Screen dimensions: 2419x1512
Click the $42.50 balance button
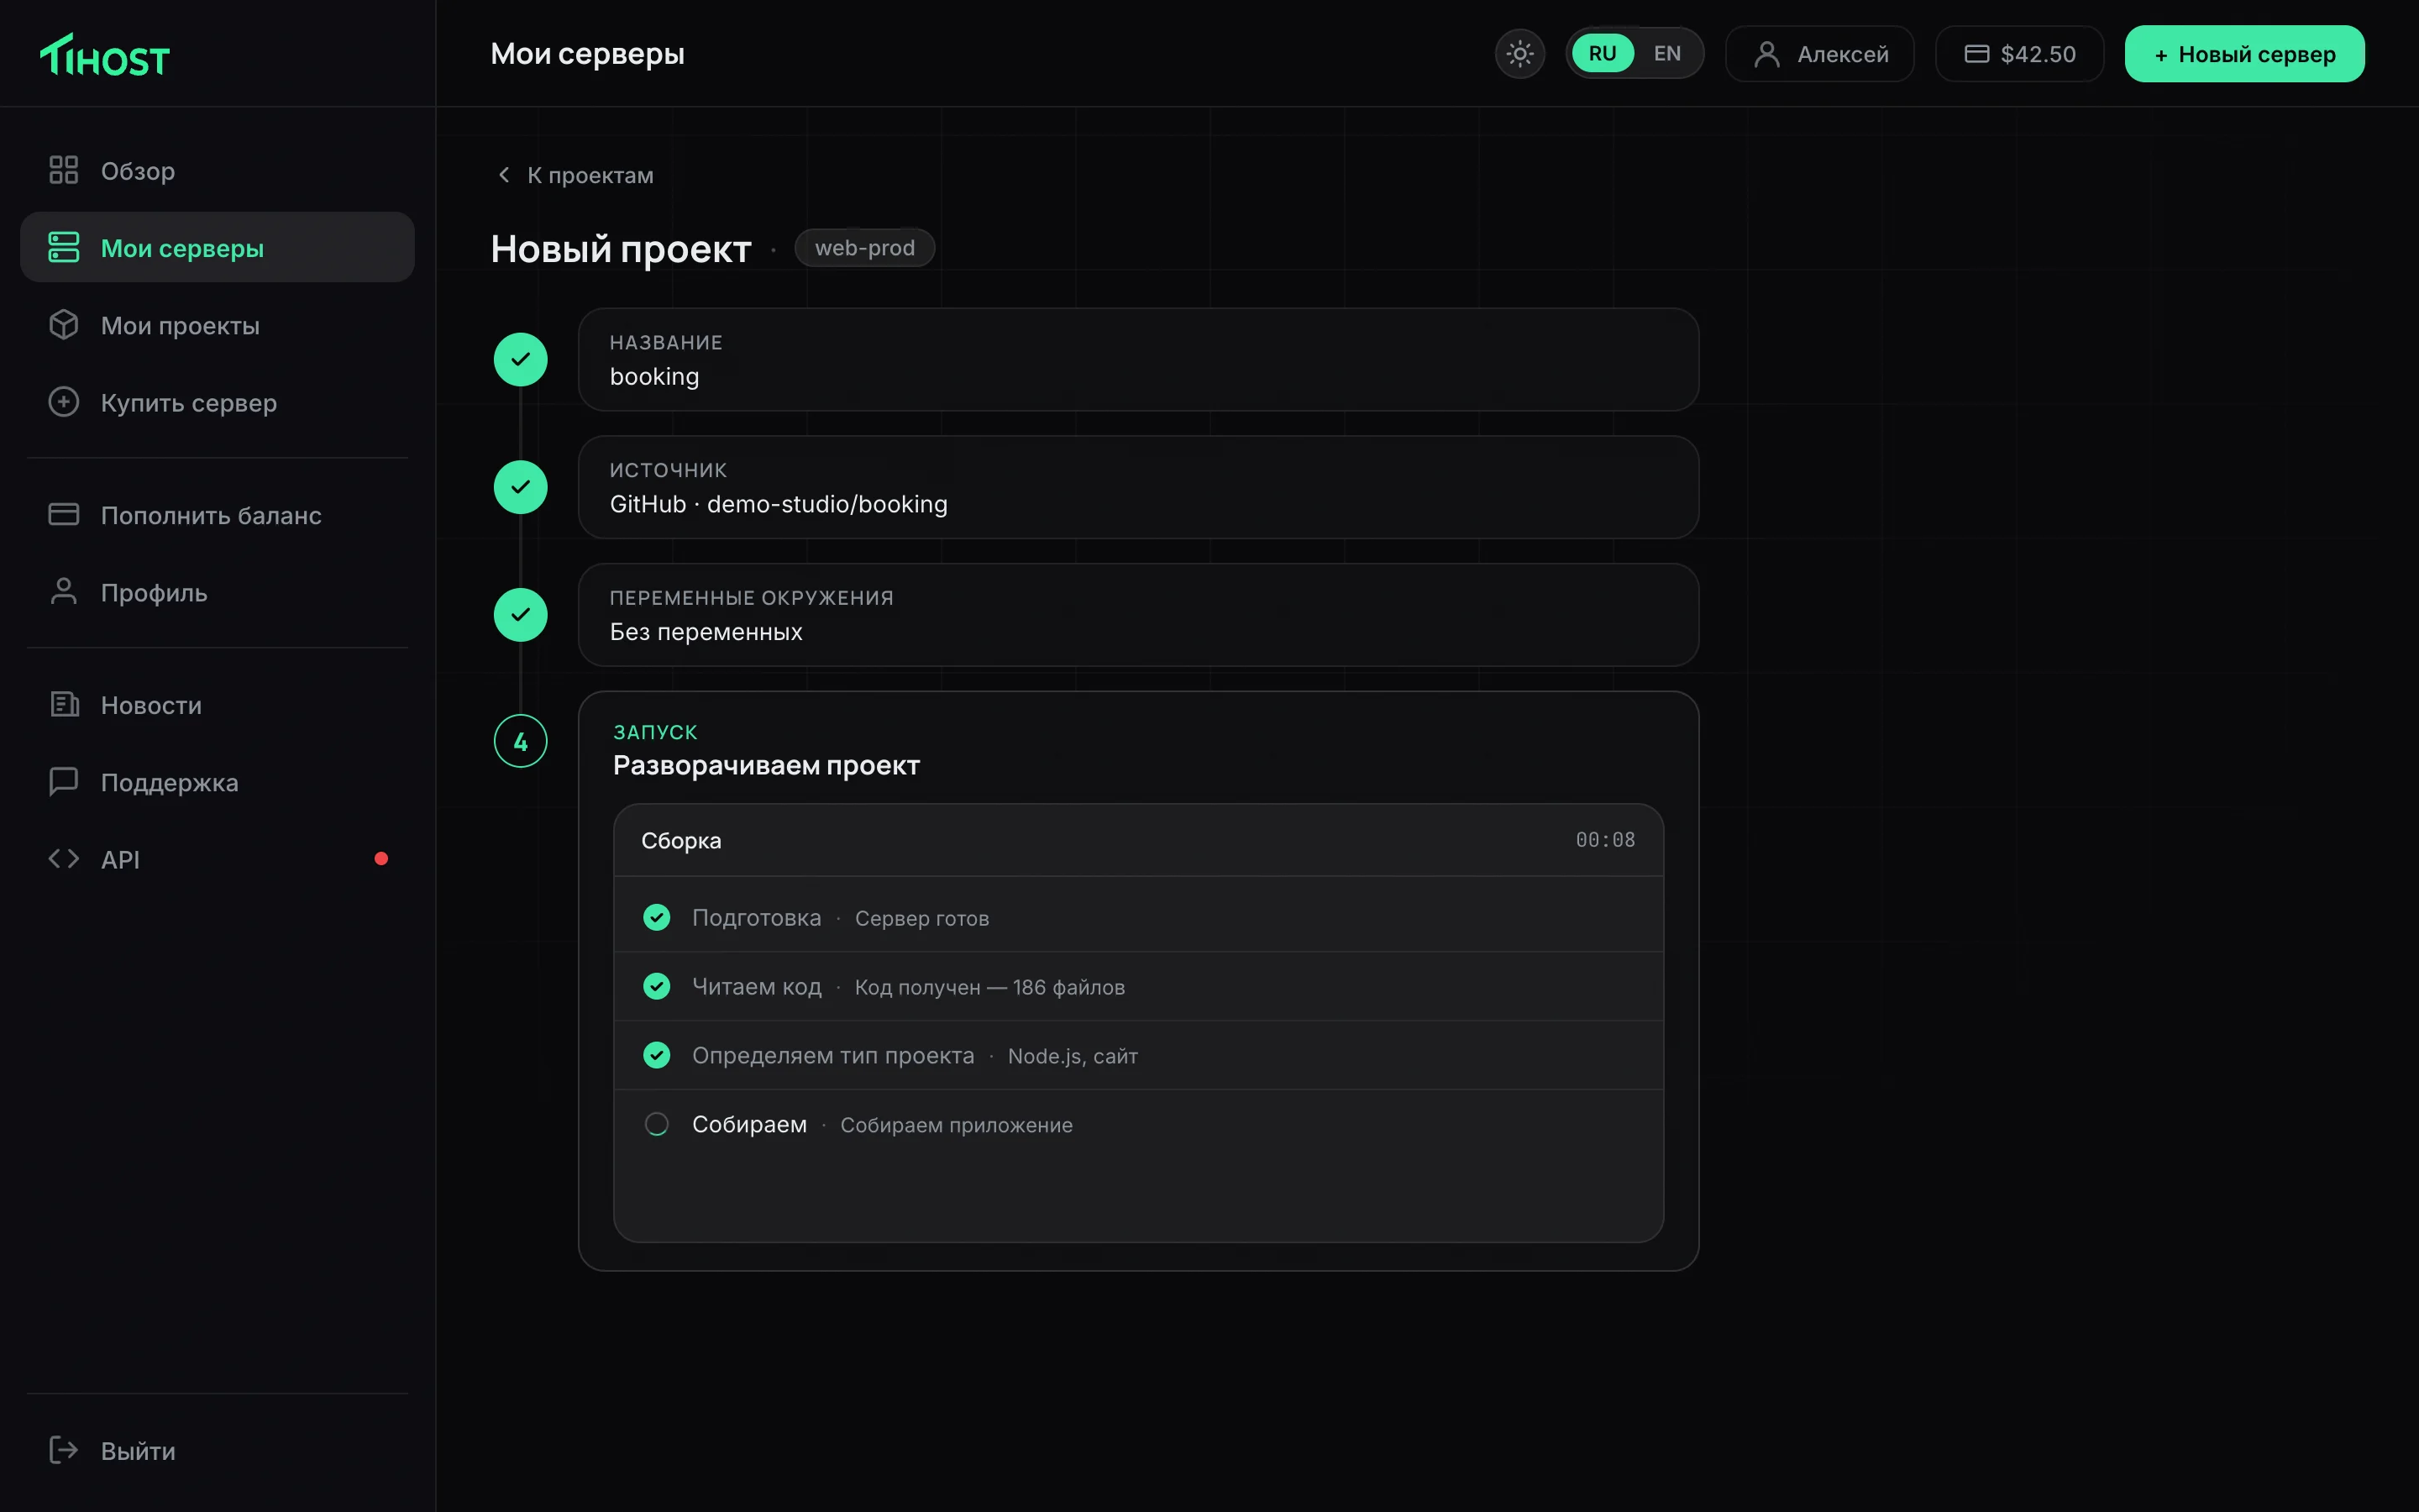tap(2019, 54)
